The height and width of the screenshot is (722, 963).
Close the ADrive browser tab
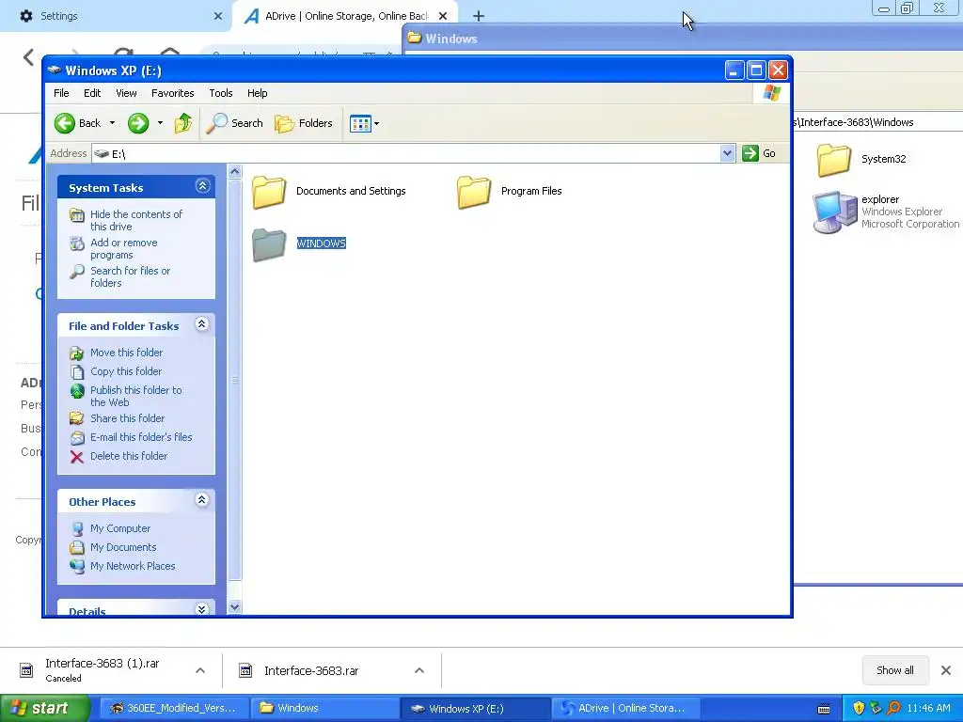[443, 16]
